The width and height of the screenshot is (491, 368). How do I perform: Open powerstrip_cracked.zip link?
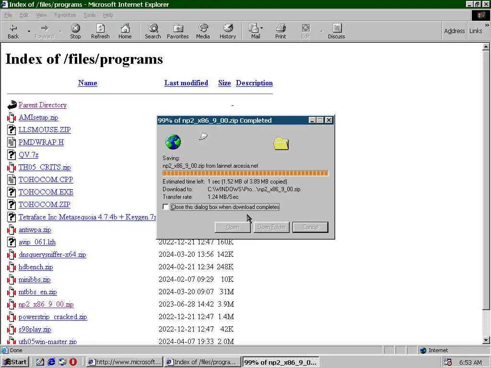pos(53,317)
